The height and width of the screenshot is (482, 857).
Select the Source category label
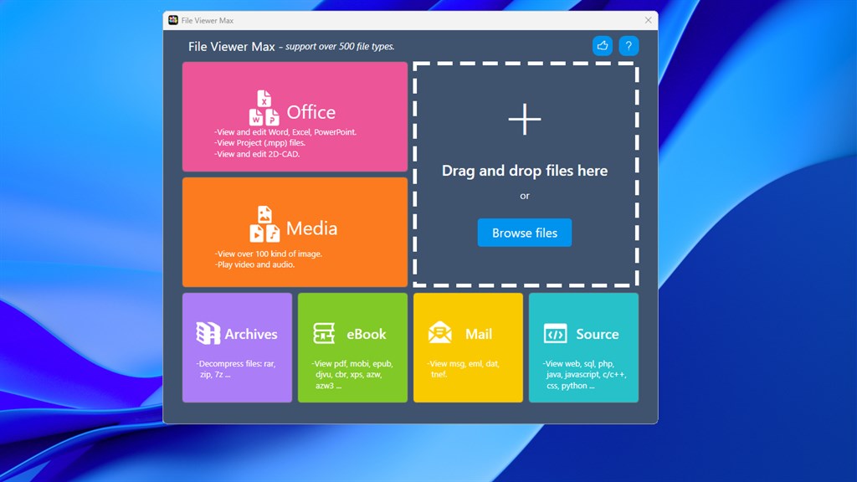(x=598, y=334)
